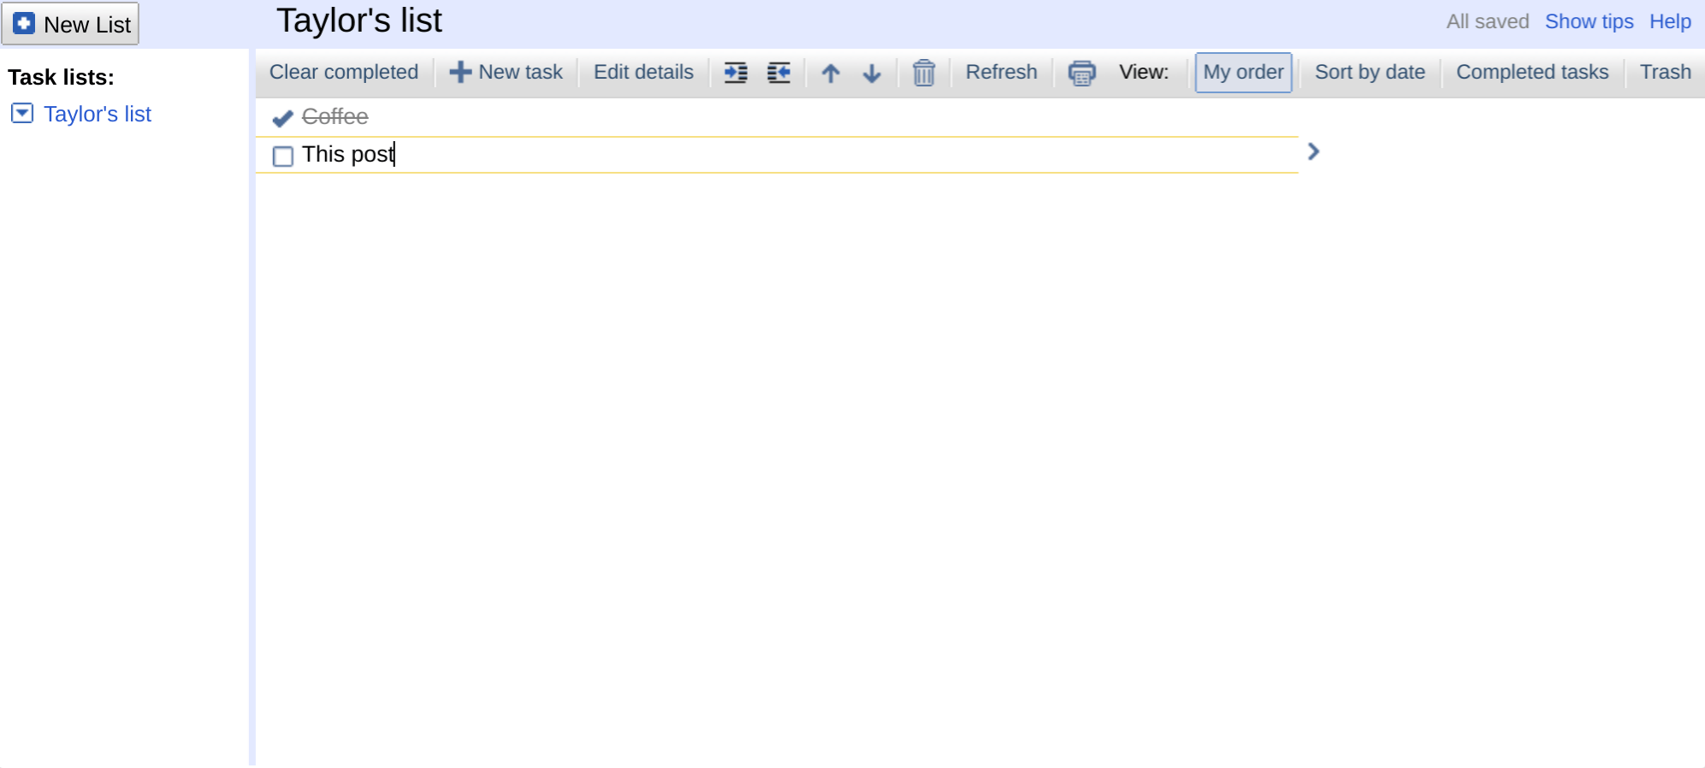Select the My order view
The image size is (1705, 768).
coord(1242,72)
